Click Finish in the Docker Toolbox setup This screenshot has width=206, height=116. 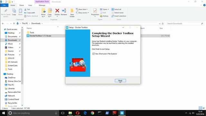click(x=120, y=81)
